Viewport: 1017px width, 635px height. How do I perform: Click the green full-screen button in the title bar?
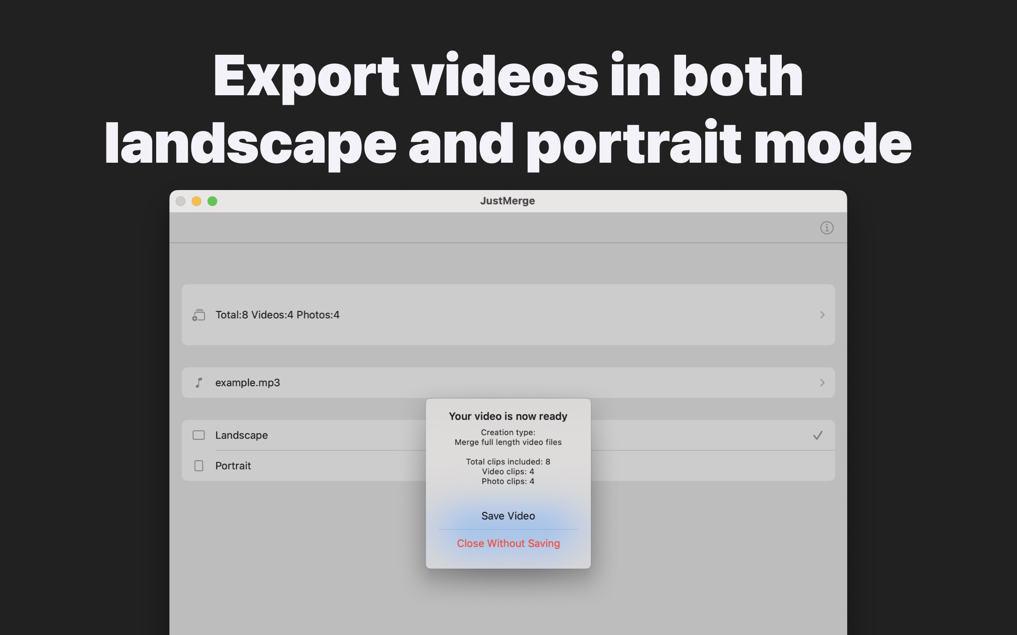pyautogui.click(x=213, y=201)
